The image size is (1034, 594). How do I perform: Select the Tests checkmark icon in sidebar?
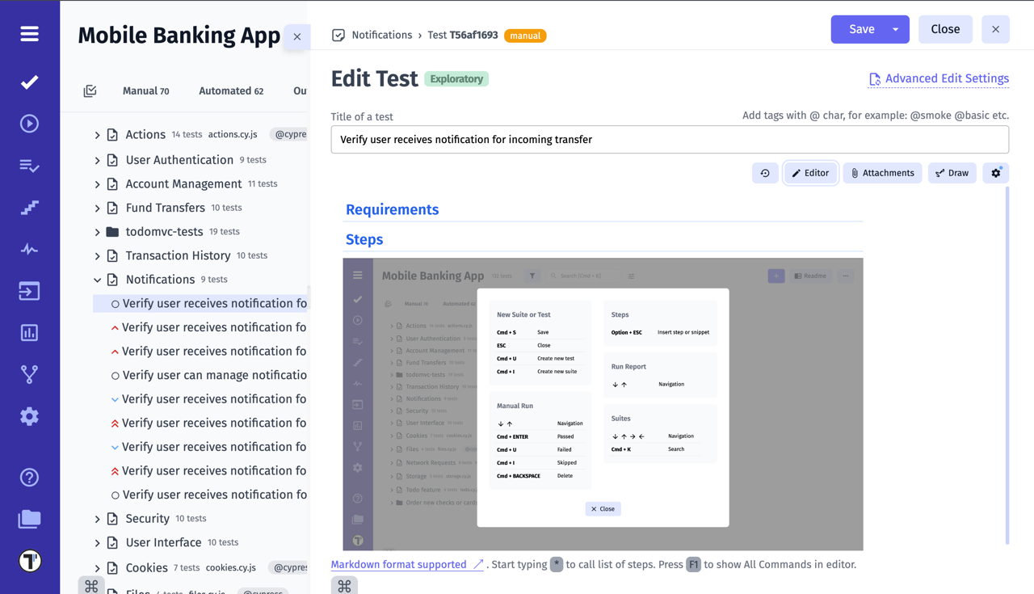29,82
